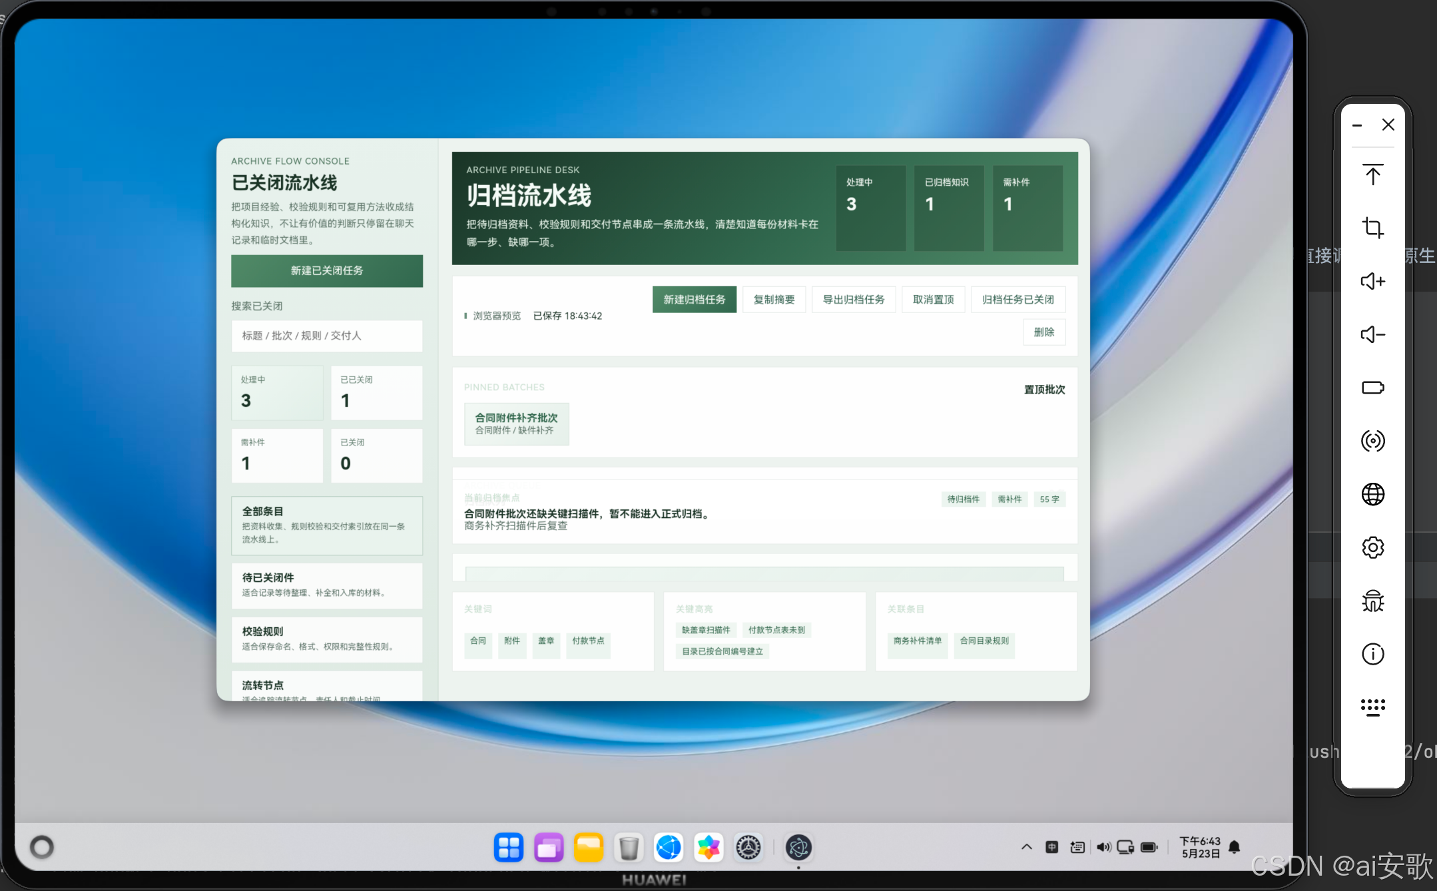This screenshot has width=1437, height=891.
Task: Select the 流转节点 category in sidebar
Action: 326,685
